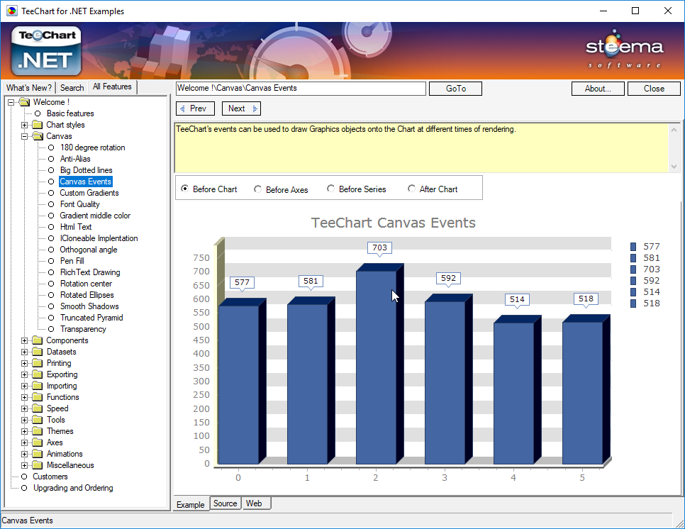The width and height of the screenshot is (685, 529).
Task: Select the Before Axes radio button
Action: [257, 189]
